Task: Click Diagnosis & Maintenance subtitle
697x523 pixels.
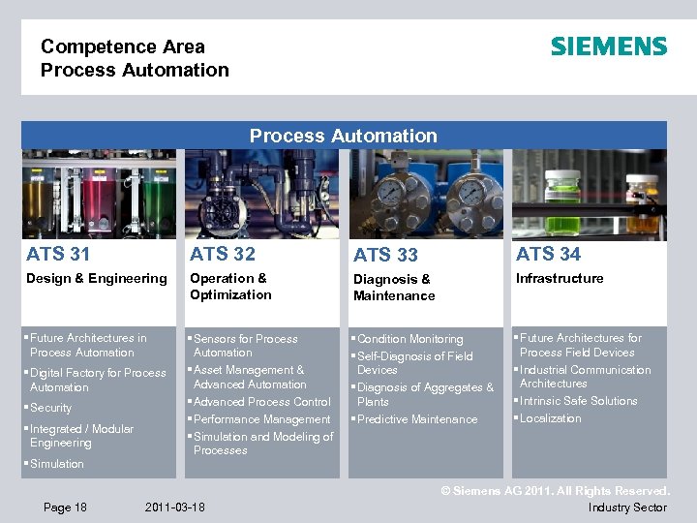Action: pyautogui.click(x=394, y=288)
